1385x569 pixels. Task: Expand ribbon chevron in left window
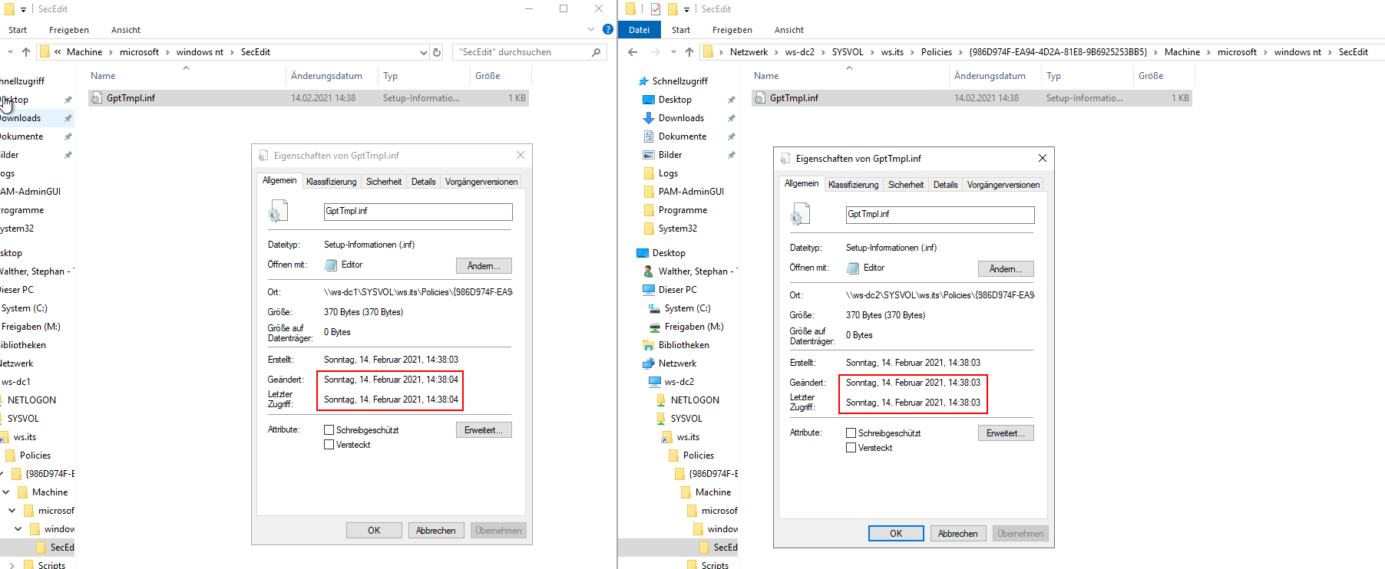tap(591, 29)
